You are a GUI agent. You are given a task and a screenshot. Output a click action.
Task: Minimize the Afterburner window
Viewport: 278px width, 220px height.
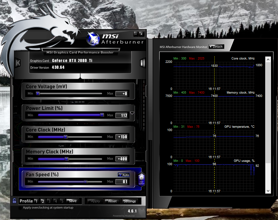pyautogui.click(x=136, y=34)
